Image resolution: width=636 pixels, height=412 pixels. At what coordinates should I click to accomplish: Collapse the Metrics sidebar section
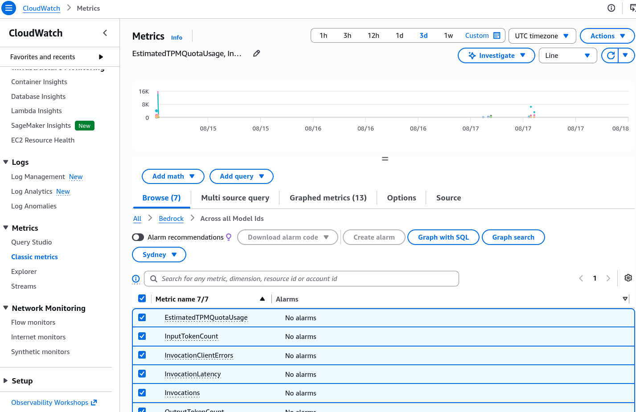tap(6, 228)
